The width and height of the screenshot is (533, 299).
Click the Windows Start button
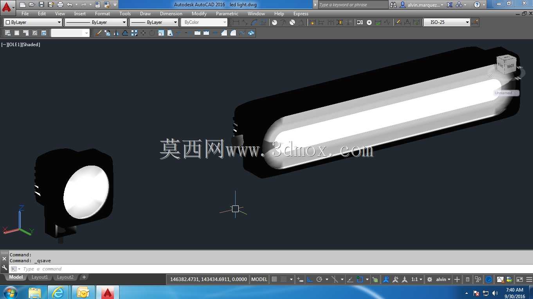click(x=10, y=292)
